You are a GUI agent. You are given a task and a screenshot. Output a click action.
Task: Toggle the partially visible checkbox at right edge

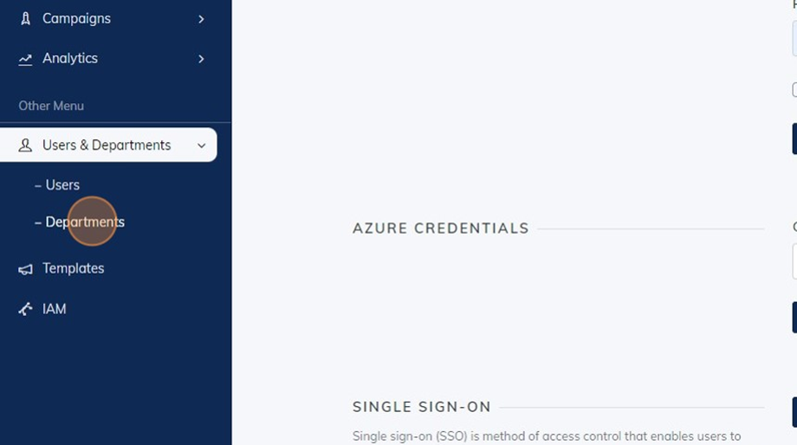click(794, 90)
